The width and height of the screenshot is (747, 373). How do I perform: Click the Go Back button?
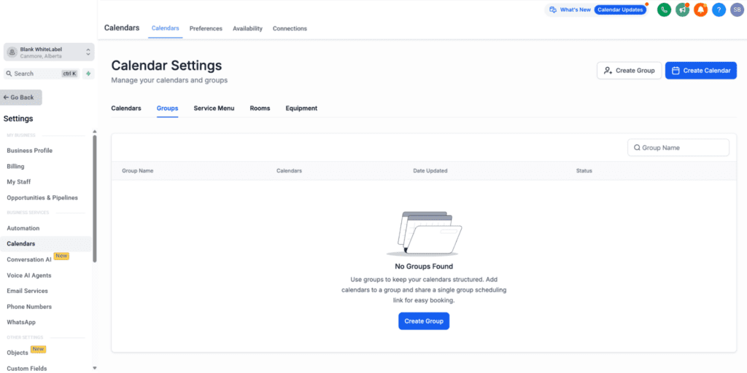(x=21, y=97)
